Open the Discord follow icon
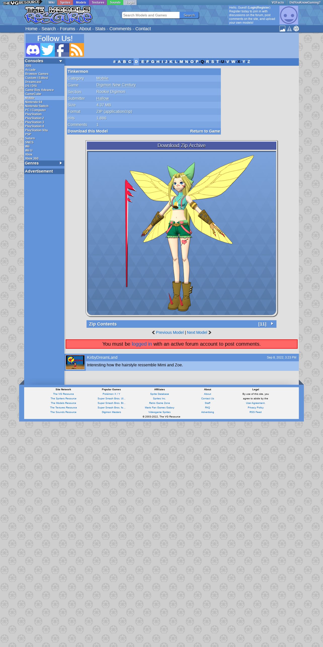 (x=33, y=50)
